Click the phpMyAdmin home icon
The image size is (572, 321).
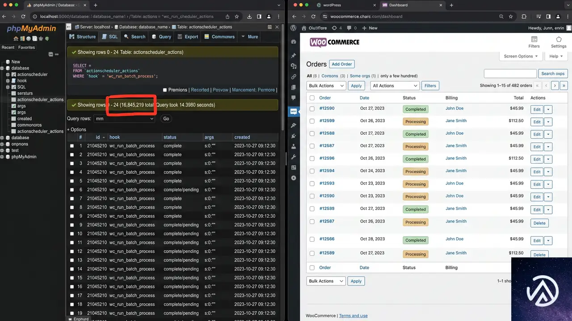tap(16, 39)
